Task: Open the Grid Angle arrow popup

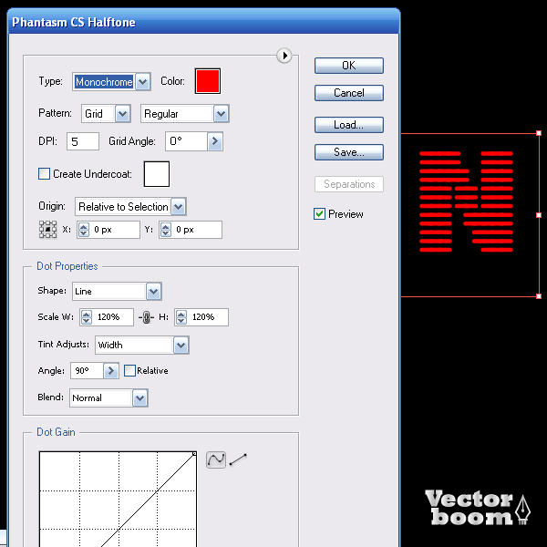Action: (215, 141)
